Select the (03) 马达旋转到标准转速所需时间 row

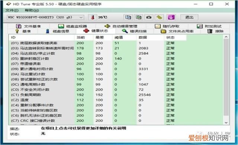pyautogui.click(x=116, y=48)
